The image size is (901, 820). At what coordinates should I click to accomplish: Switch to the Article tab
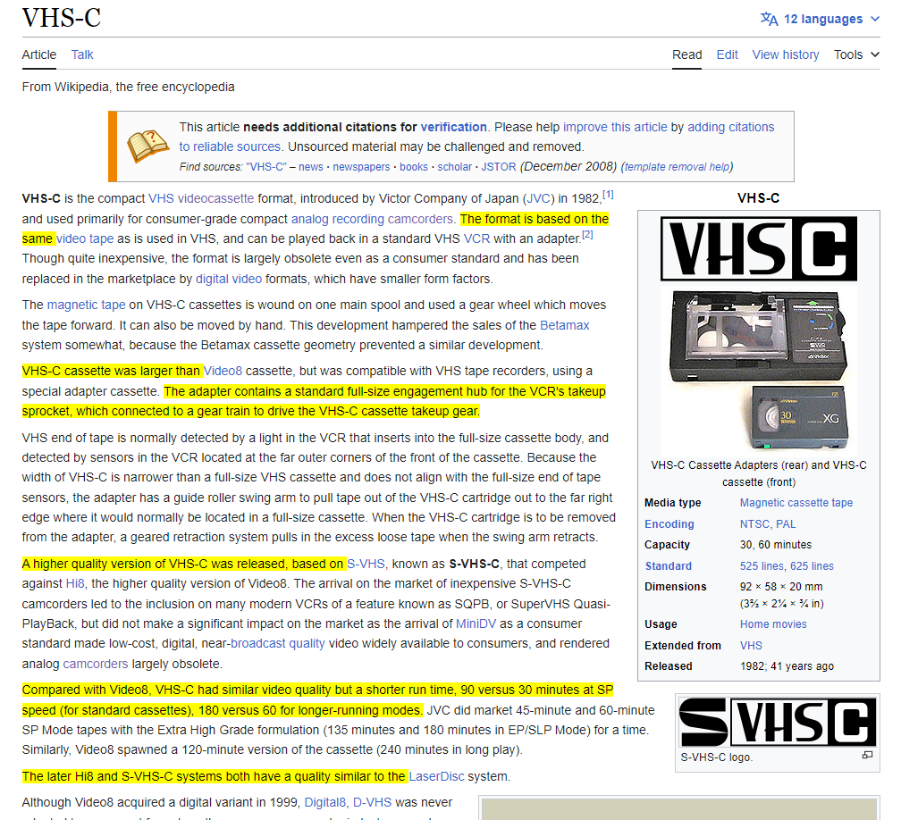coord(39,54)
